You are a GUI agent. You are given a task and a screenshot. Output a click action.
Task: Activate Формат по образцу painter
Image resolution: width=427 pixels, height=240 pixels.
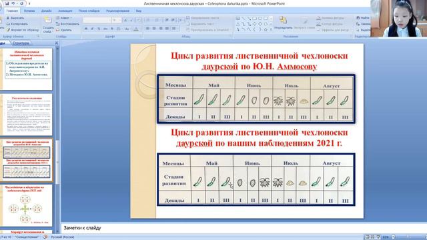point(23,30)
